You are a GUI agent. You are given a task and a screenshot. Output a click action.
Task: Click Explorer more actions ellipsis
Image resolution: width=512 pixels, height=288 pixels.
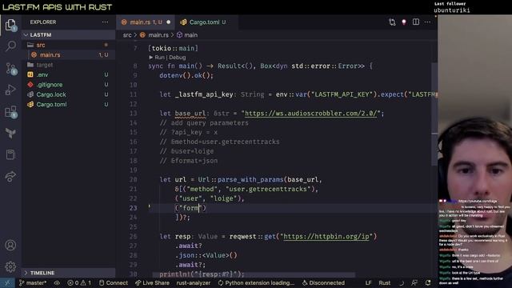pos(105,22)
